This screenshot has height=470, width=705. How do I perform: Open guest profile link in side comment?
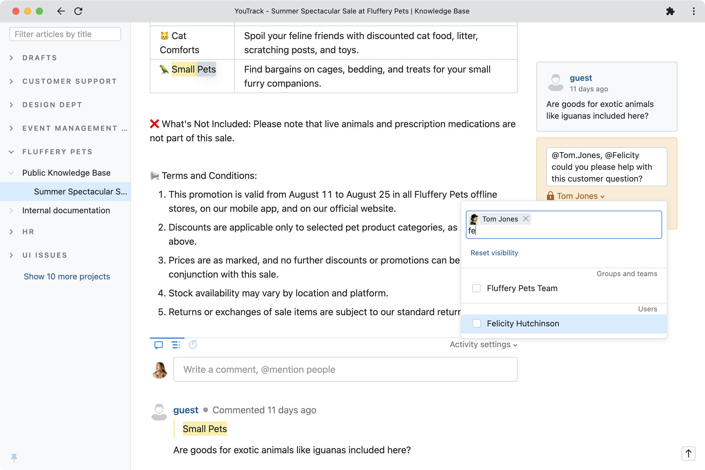[x=581, y=78]
